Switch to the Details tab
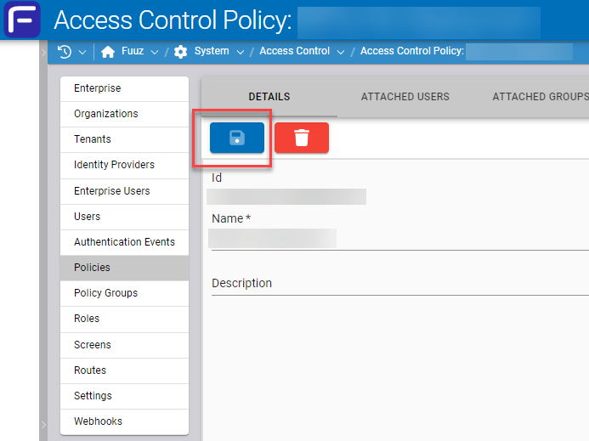The height and width of the screenshot is (441, 589). [x=269, y=97]
